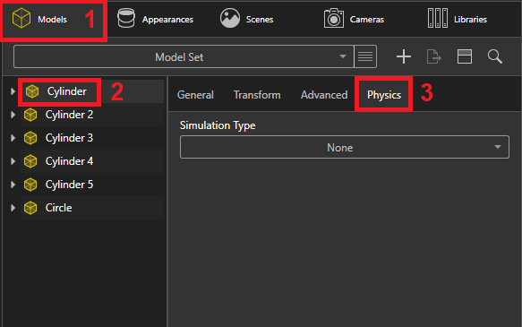The height and width of the screenshot is (327, 522).
Task: Click the cube icon of Cylinder 3
Action: point(30,138)
